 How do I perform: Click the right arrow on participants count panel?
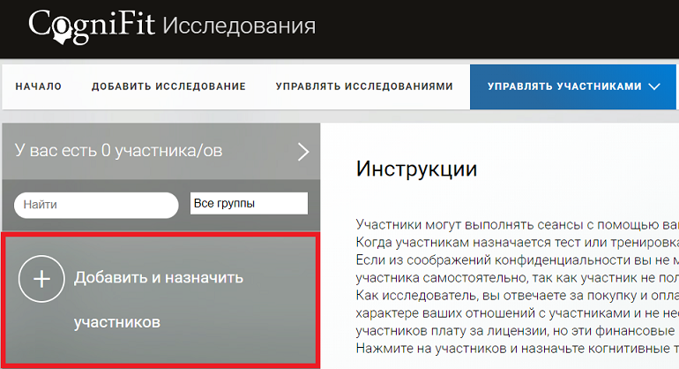tap(303, 151)
